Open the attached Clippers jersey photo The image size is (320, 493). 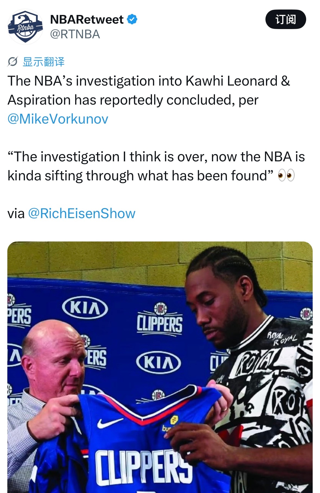point(160,367)
